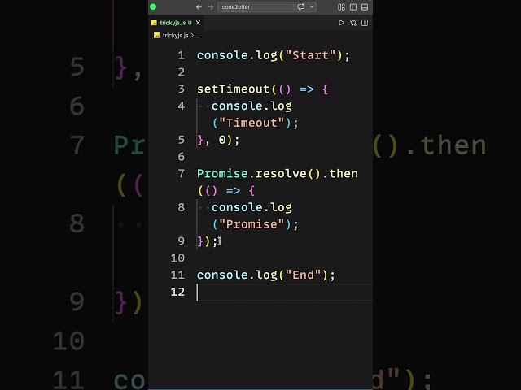The width and height of the screenshot is (521, 390).
Task: Click the "}, 0);" text on line 5
Action: (x=218, y=140)
